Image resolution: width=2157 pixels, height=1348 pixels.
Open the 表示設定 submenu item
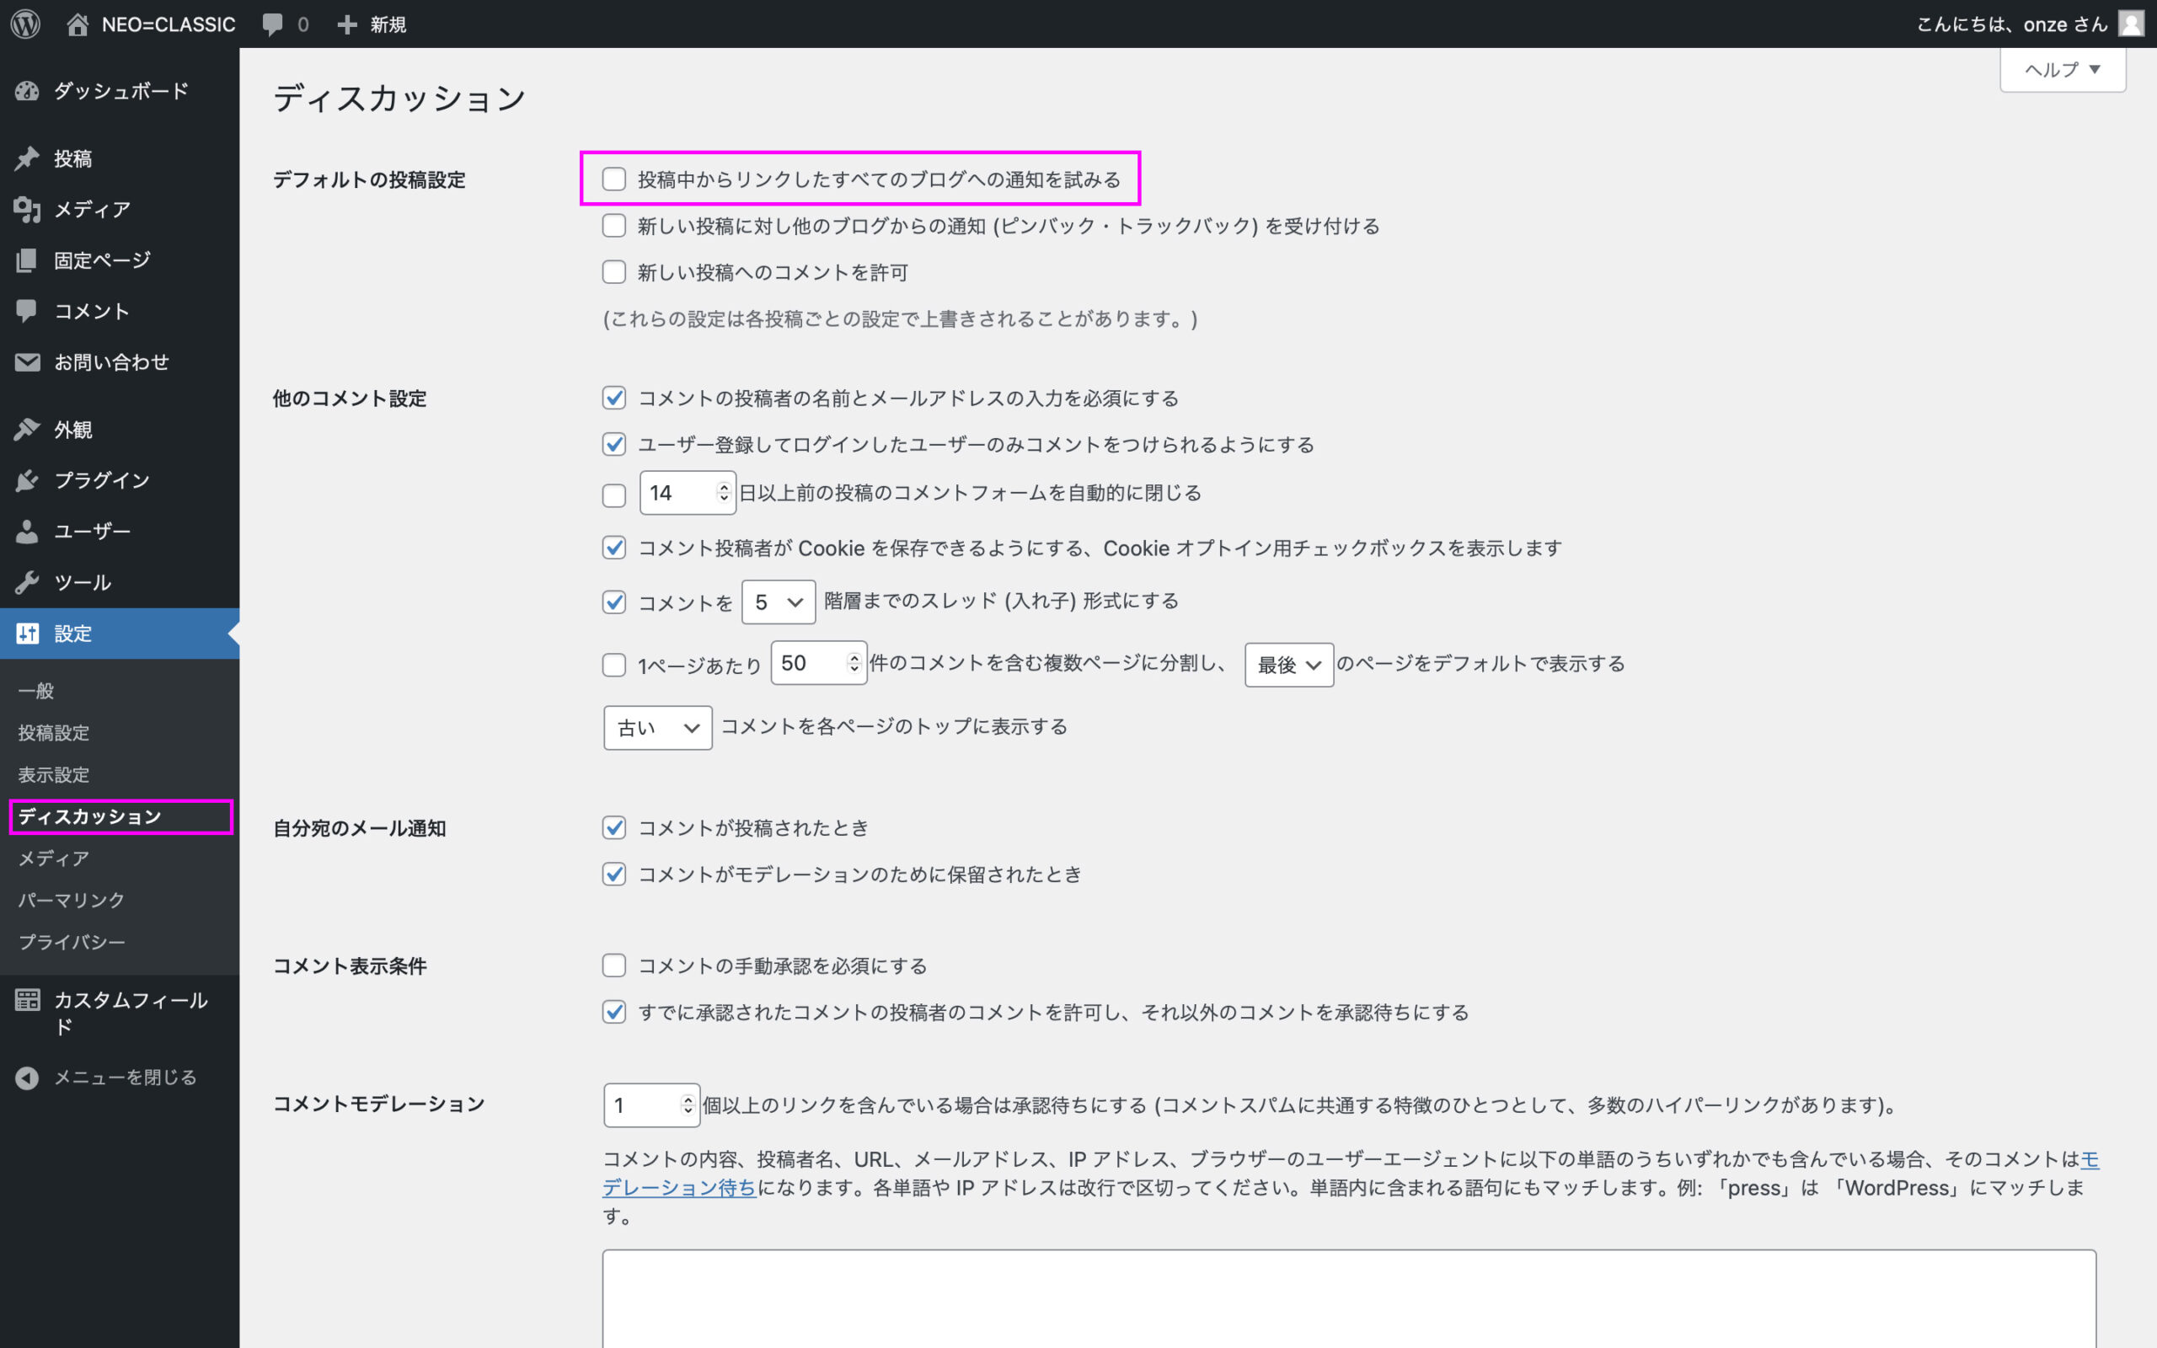point(55,775)
